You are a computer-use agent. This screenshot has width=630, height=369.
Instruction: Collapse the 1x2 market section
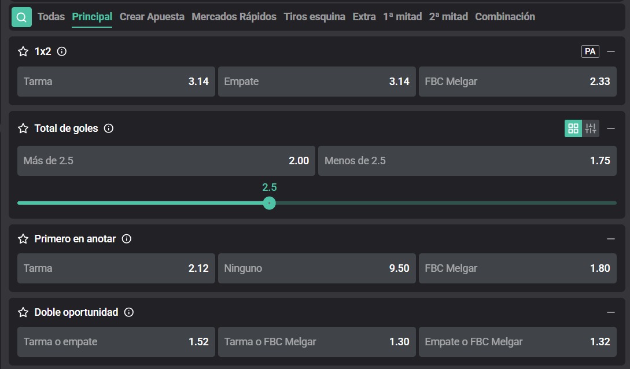coord(611,51)
